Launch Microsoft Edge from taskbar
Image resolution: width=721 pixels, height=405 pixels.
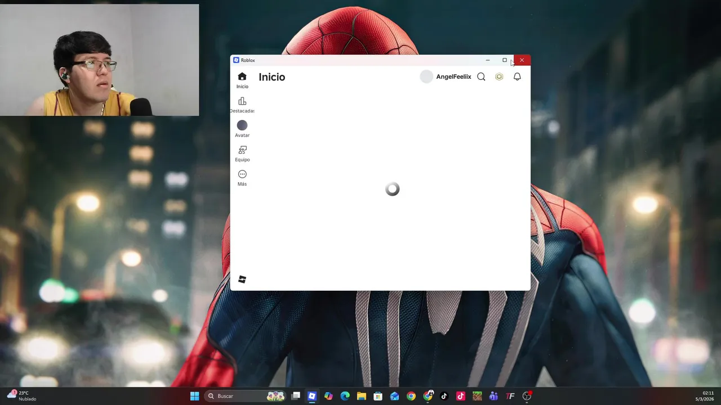point(345,396)
